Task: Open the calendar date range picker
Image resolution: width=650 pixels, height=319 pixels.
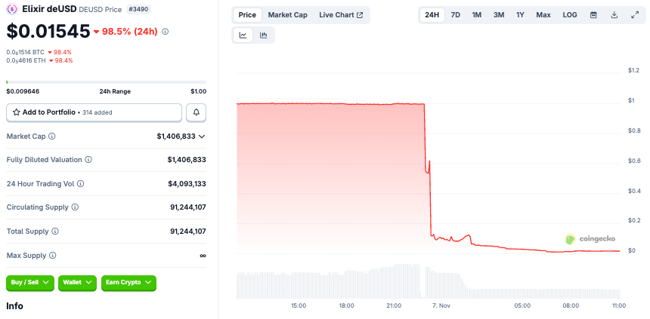Action: (593, 15)
